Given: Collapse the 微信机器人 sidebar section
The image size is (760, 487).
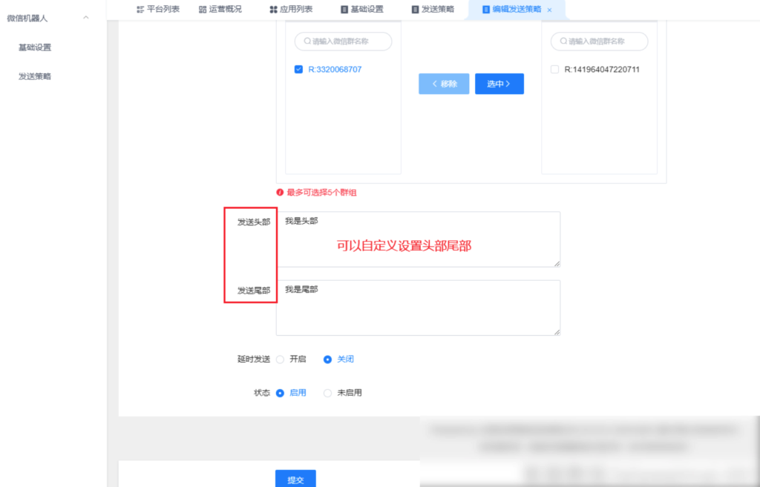Looking at the screenshot, I should click(86, 16).
